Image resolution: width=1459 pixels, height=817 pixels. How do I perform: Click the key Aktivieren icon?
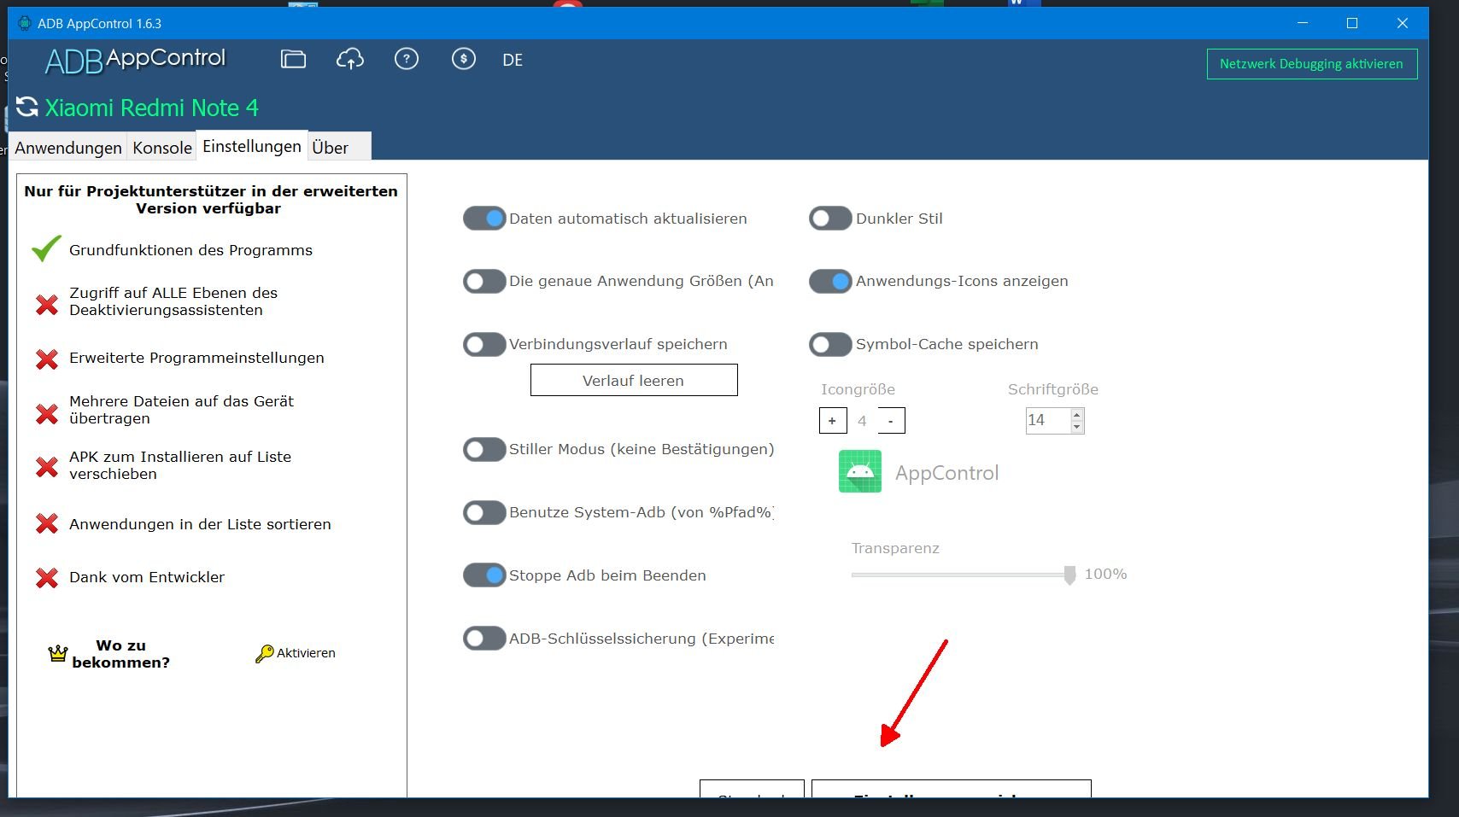coord(264,654)
